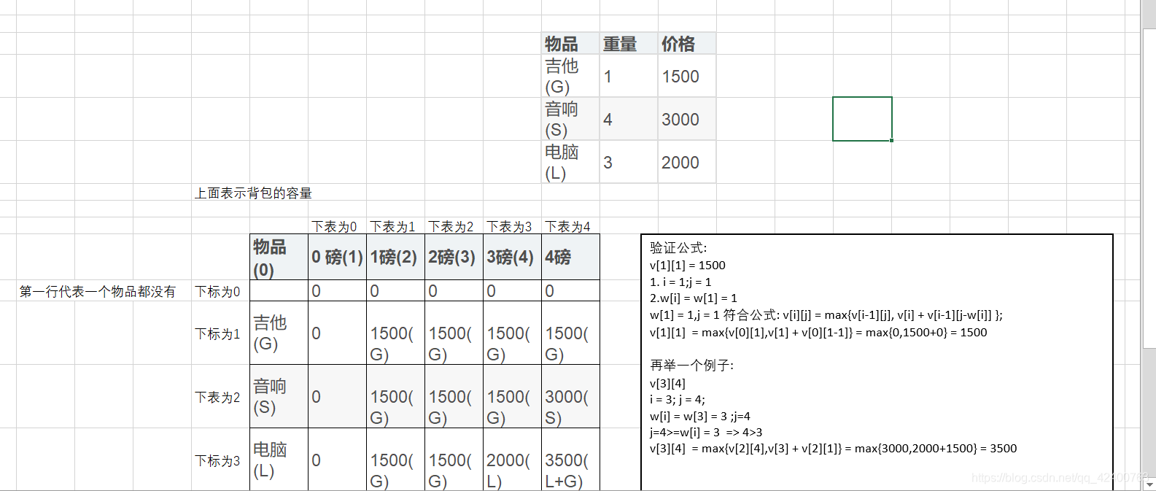Click the 2磅(3) header cell
The height and width of the screenshot is (491, 1156).
(x=454, y=258)
